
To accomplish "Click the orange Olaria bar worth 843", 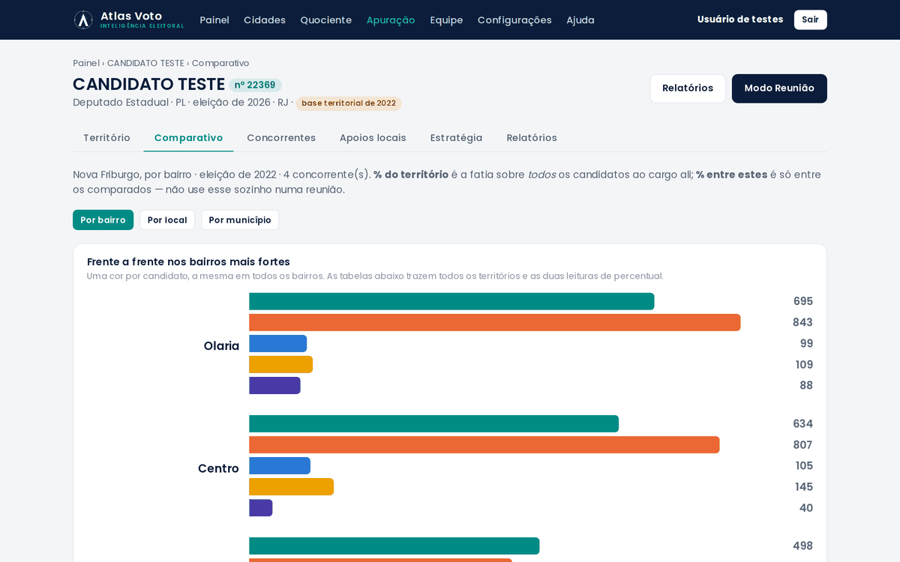I will (495, 322).
